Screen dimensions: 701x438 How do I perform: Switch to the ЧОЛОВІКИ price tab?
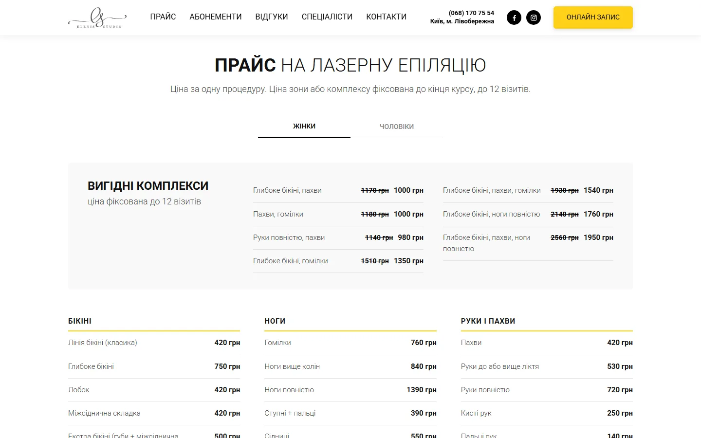pyautogui.click(x=397, y=127)
